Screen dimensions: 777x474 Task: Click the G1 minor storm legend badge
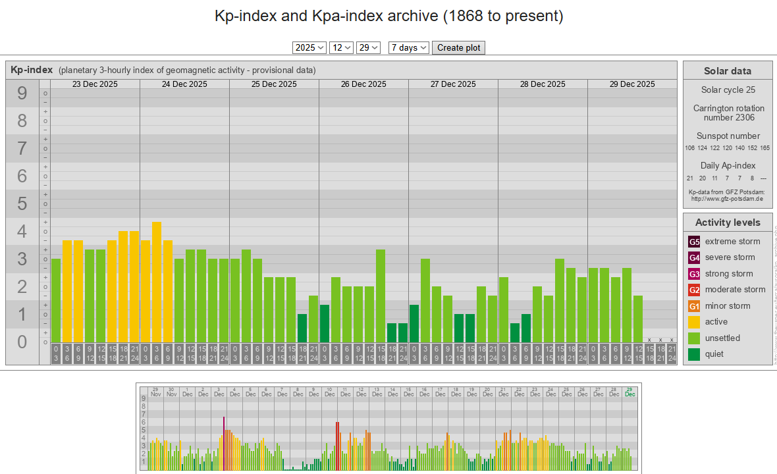pos(694,306)
